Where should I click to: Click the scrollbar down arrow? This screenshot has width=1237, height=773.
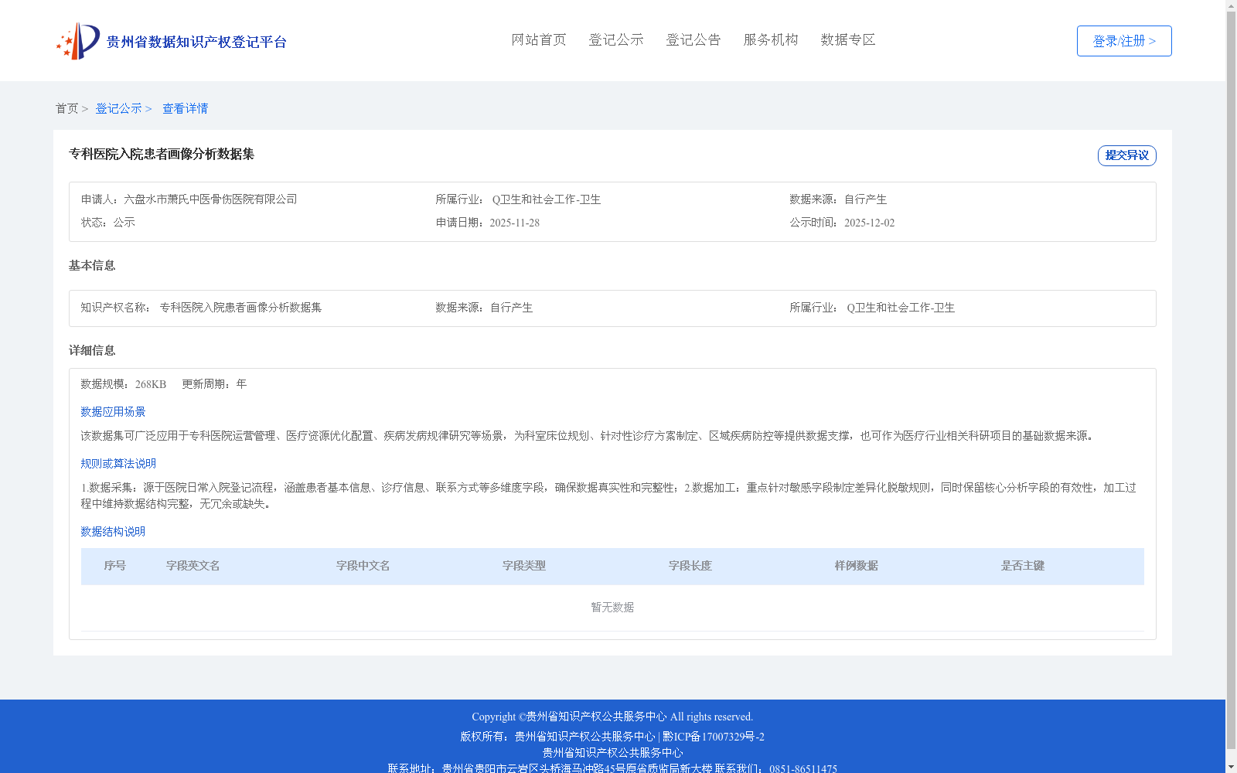click(1231, 768)
